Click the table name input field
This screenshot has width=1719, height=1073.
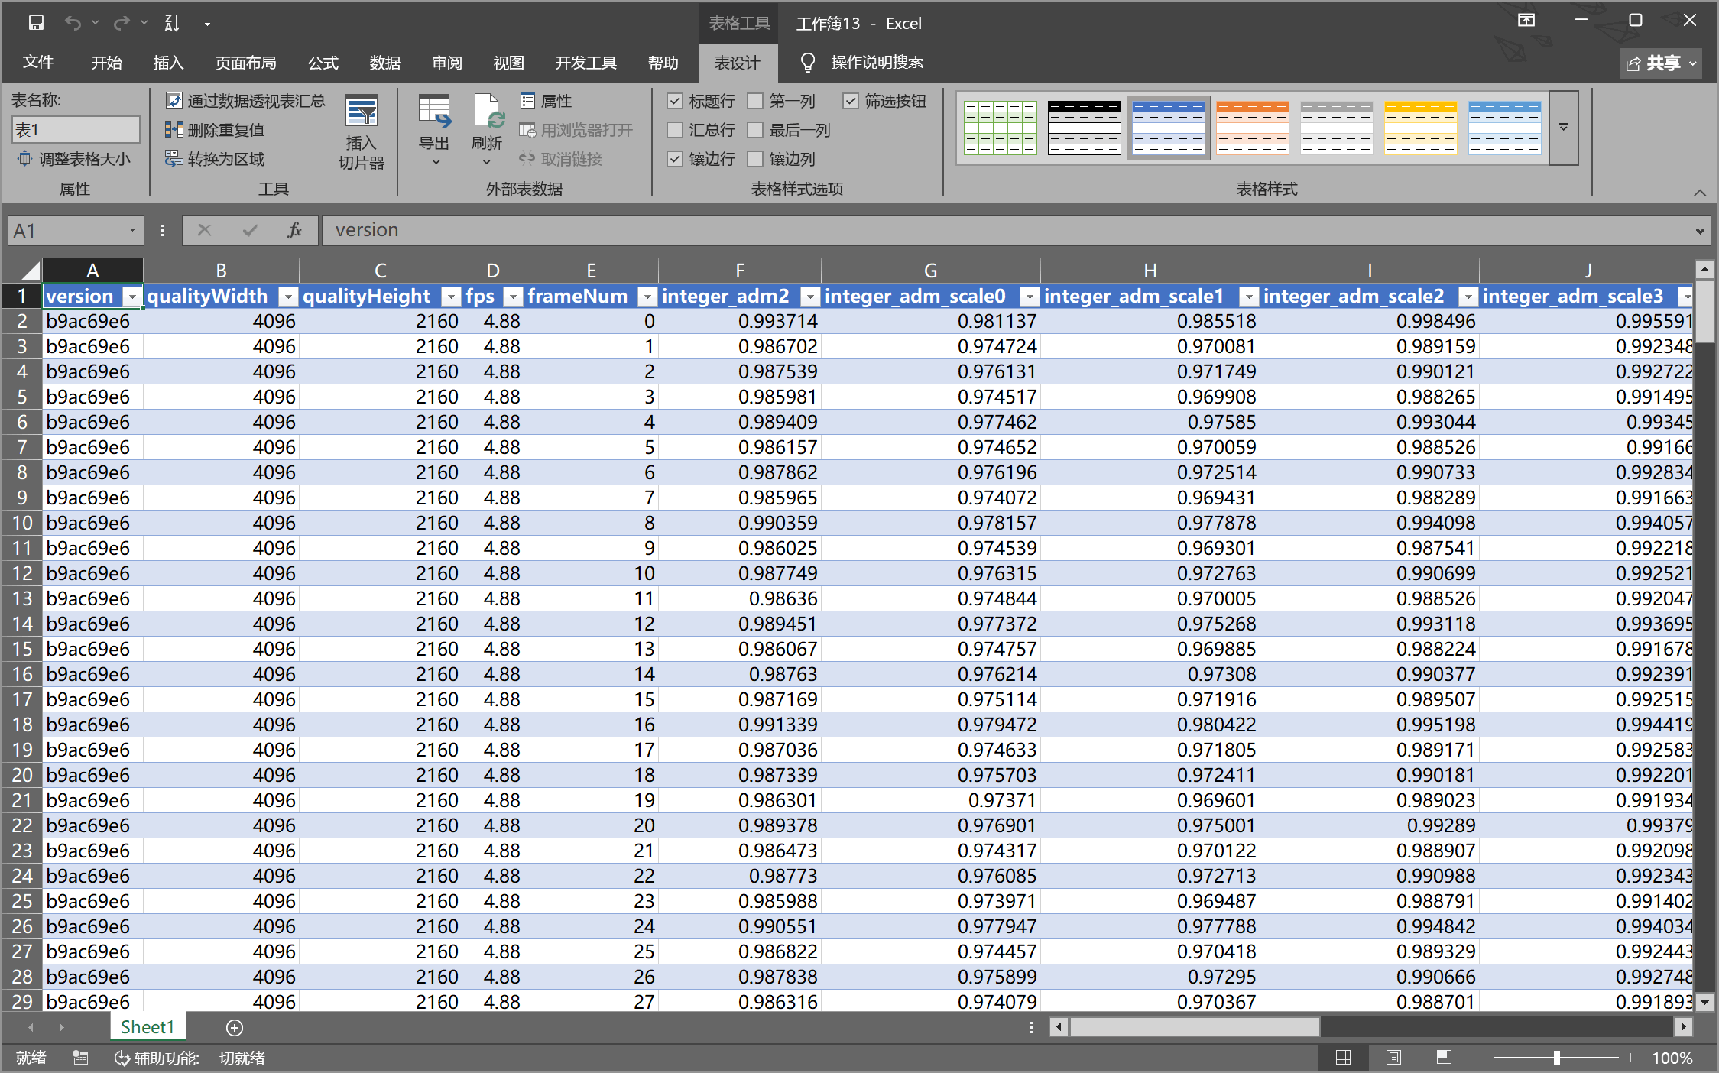[76, 130]
